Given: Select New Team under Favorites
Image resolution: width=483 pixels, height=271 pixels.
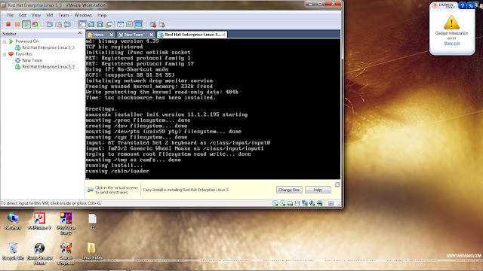Looking at the screenshot, I should (32, 60).
